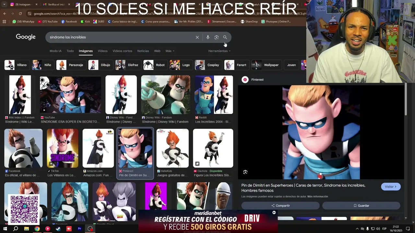Switch to the Noticias tab

pos(143,51)
